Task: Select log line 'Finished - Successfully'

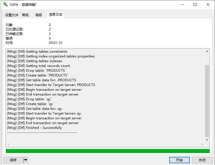Action: click(35, 128)
